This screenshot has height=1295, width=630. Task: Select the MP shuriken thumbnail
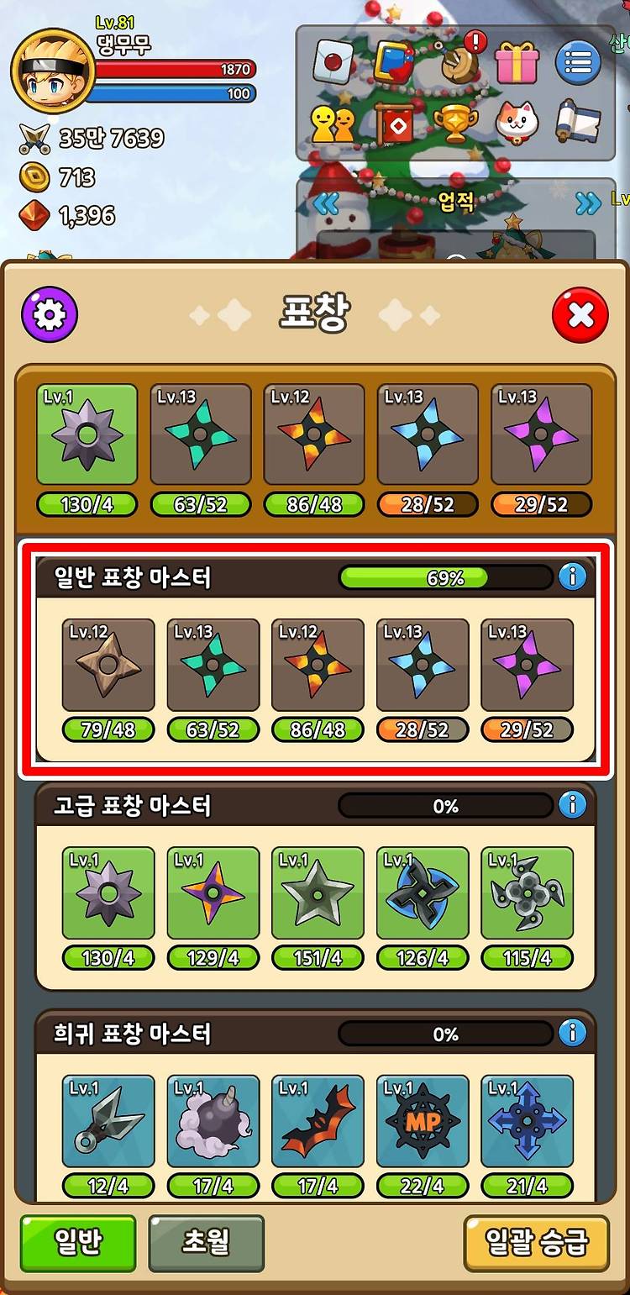(423, 1121)
